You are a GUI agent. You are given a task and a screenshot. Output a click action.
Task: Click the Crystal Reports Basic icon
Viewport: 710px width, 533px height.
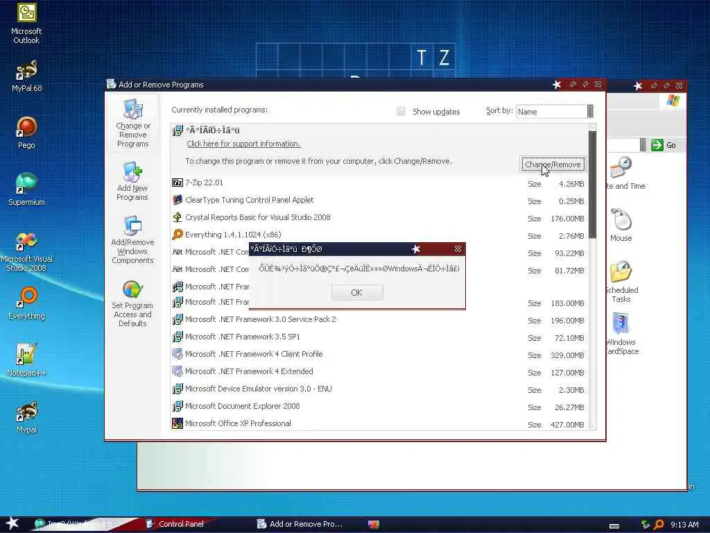[177, 217]
